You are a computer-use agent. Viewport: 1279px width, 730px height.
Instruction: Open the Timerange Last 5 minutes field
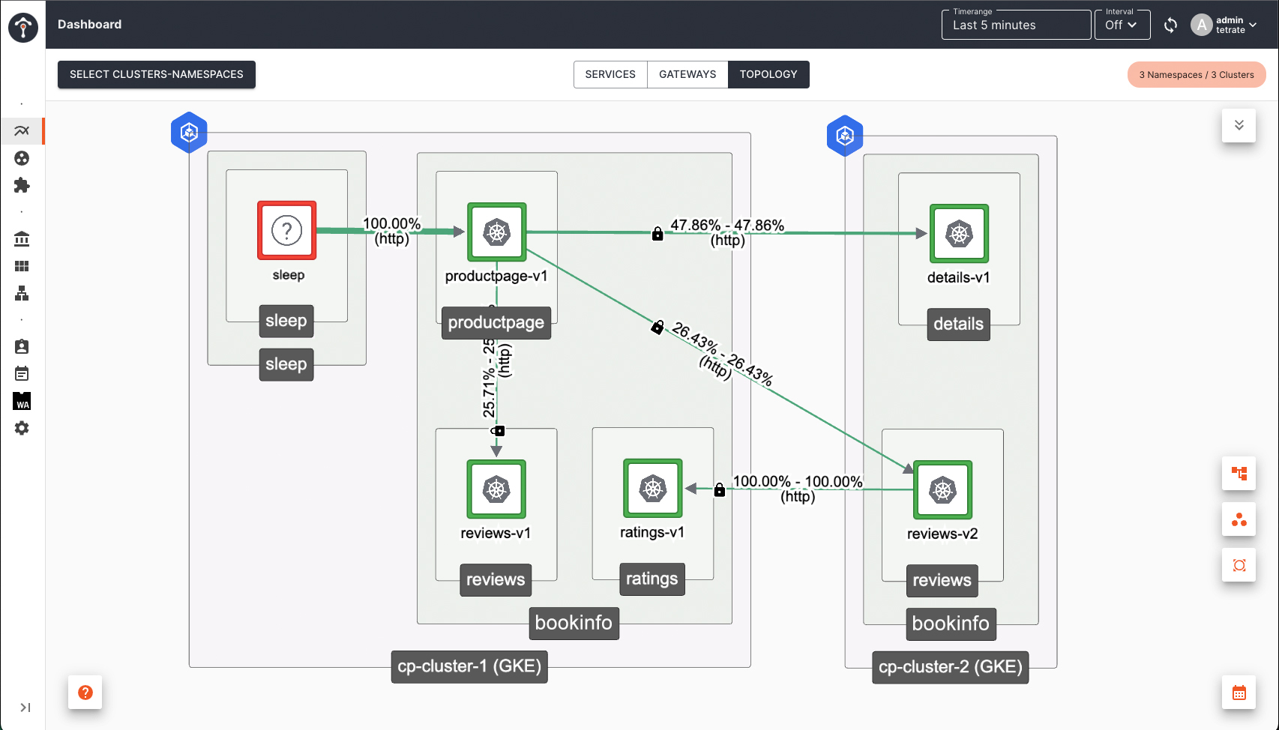1016,25
